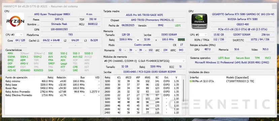Click the module size 32 GB field
Viewport: 279px width, 121px height.
125,67
